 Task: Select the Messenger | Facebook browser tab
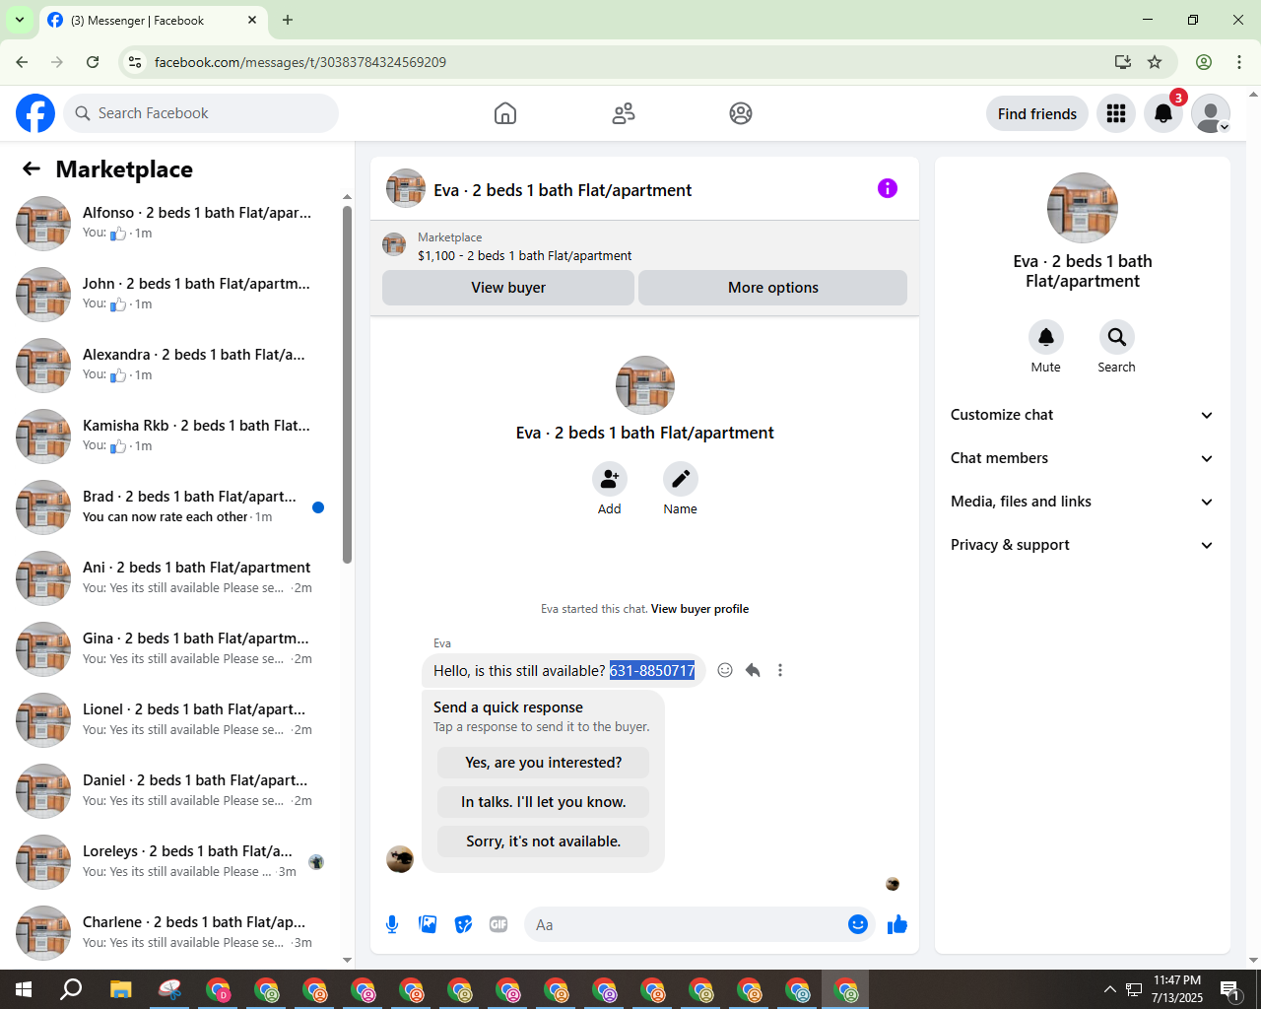(x=153, y=20)
